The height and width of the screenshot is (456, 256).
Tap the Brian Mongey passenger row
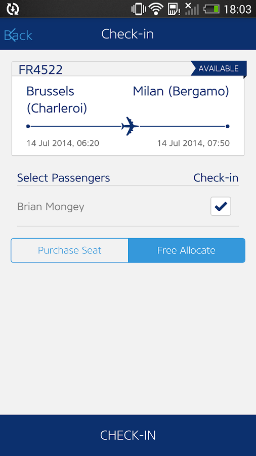point(127,207)
